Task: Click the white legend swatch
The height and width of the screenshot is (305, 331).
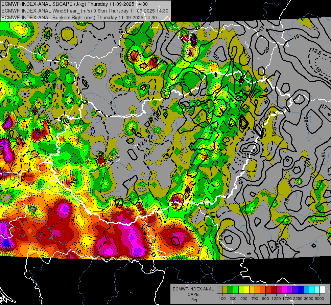Action: 322,290
